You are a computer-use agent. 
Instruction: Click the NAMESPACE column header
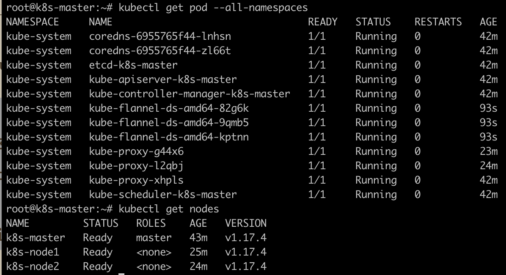pos(33,22)
